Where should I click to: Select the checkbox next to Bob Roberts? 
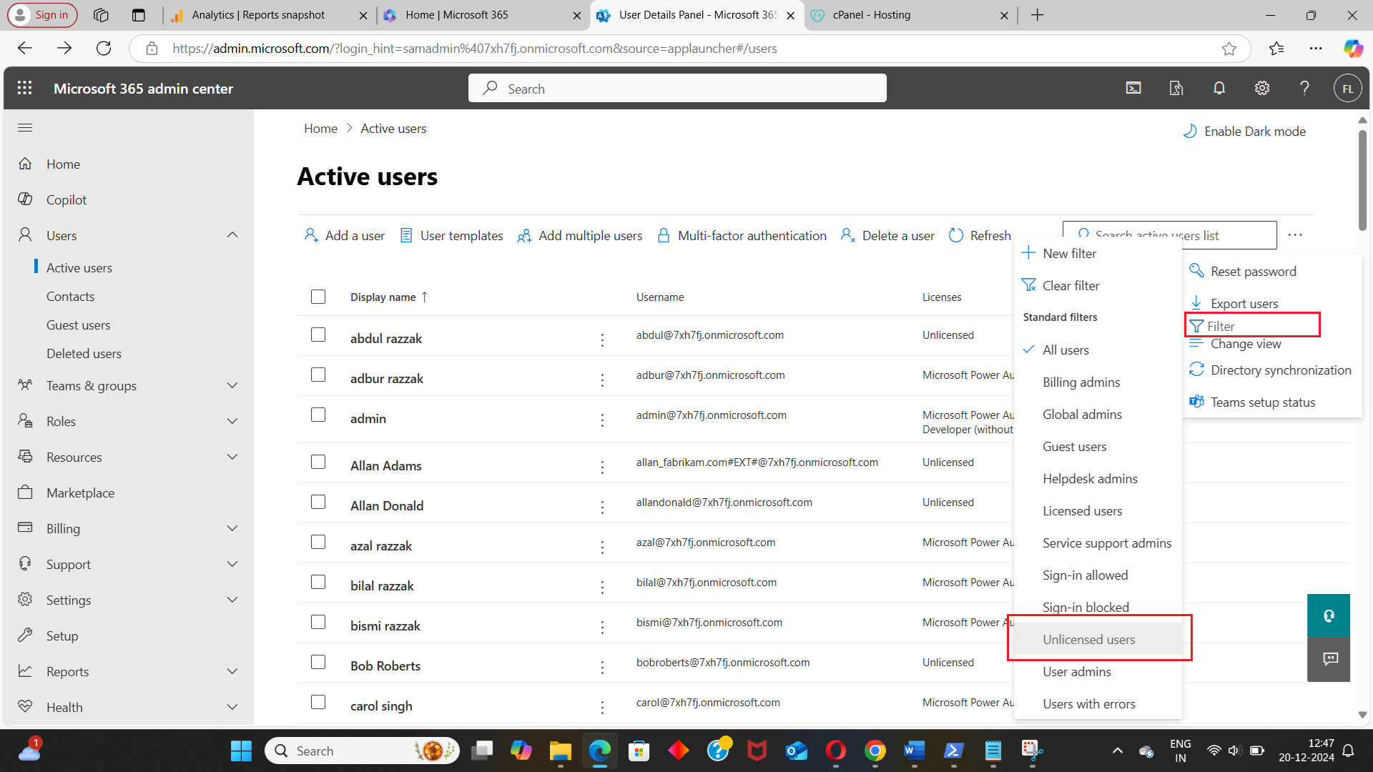318,662
